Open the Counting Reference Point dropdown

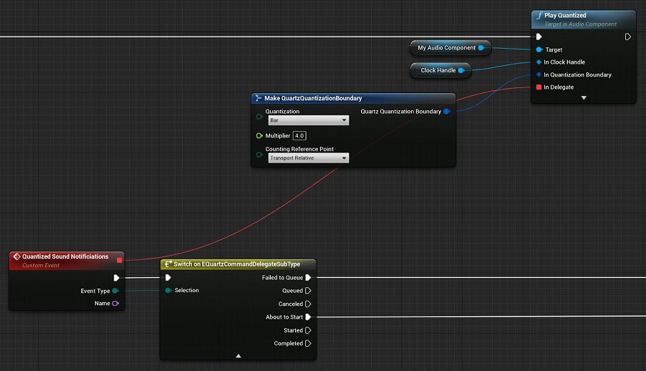309,158
